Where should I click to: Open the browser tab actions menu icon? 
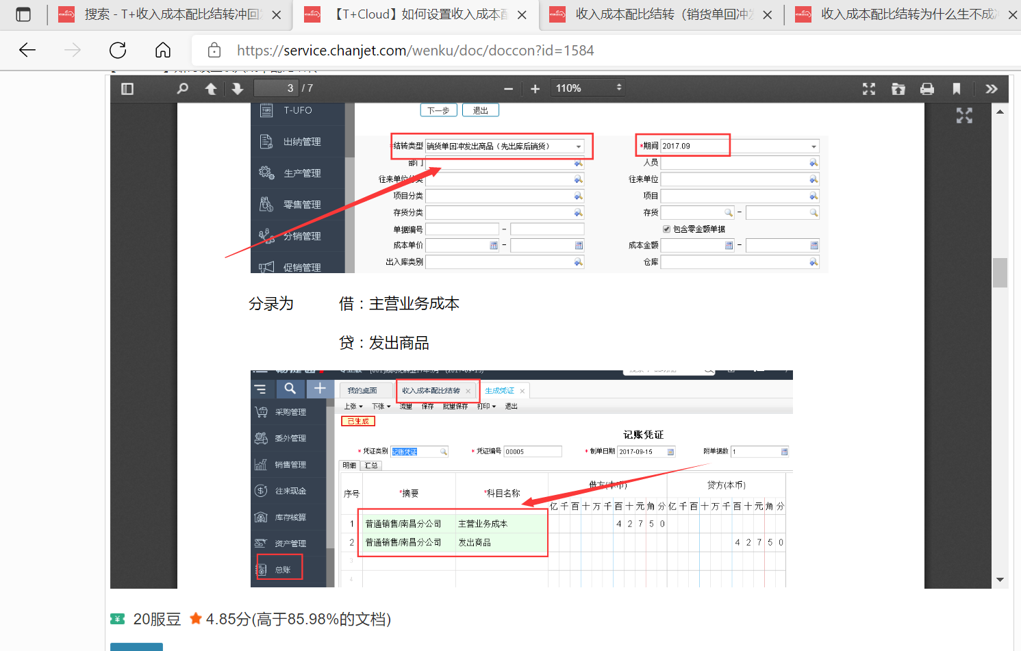23,14
